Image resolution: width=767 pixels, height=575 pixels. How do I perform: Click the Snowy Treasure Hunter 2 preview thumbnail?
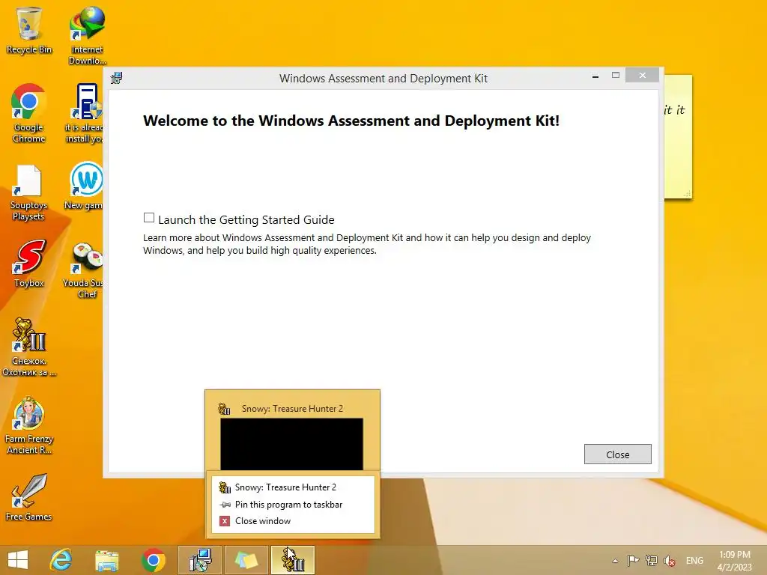pos(291,444)
